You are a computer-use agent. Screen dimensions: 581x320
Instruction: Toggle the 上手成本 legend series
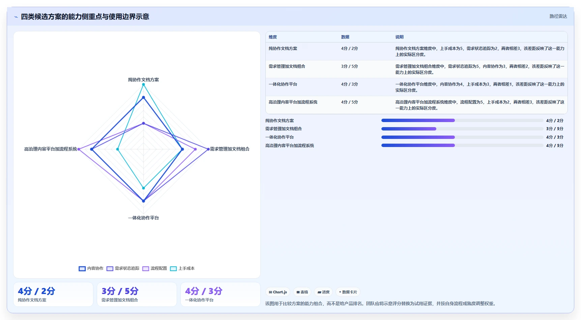pyautogui.click(x=182, y=268)
